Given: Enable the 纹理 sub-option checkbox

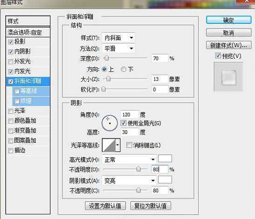Looking at the screenshot, I should [17, 101].
